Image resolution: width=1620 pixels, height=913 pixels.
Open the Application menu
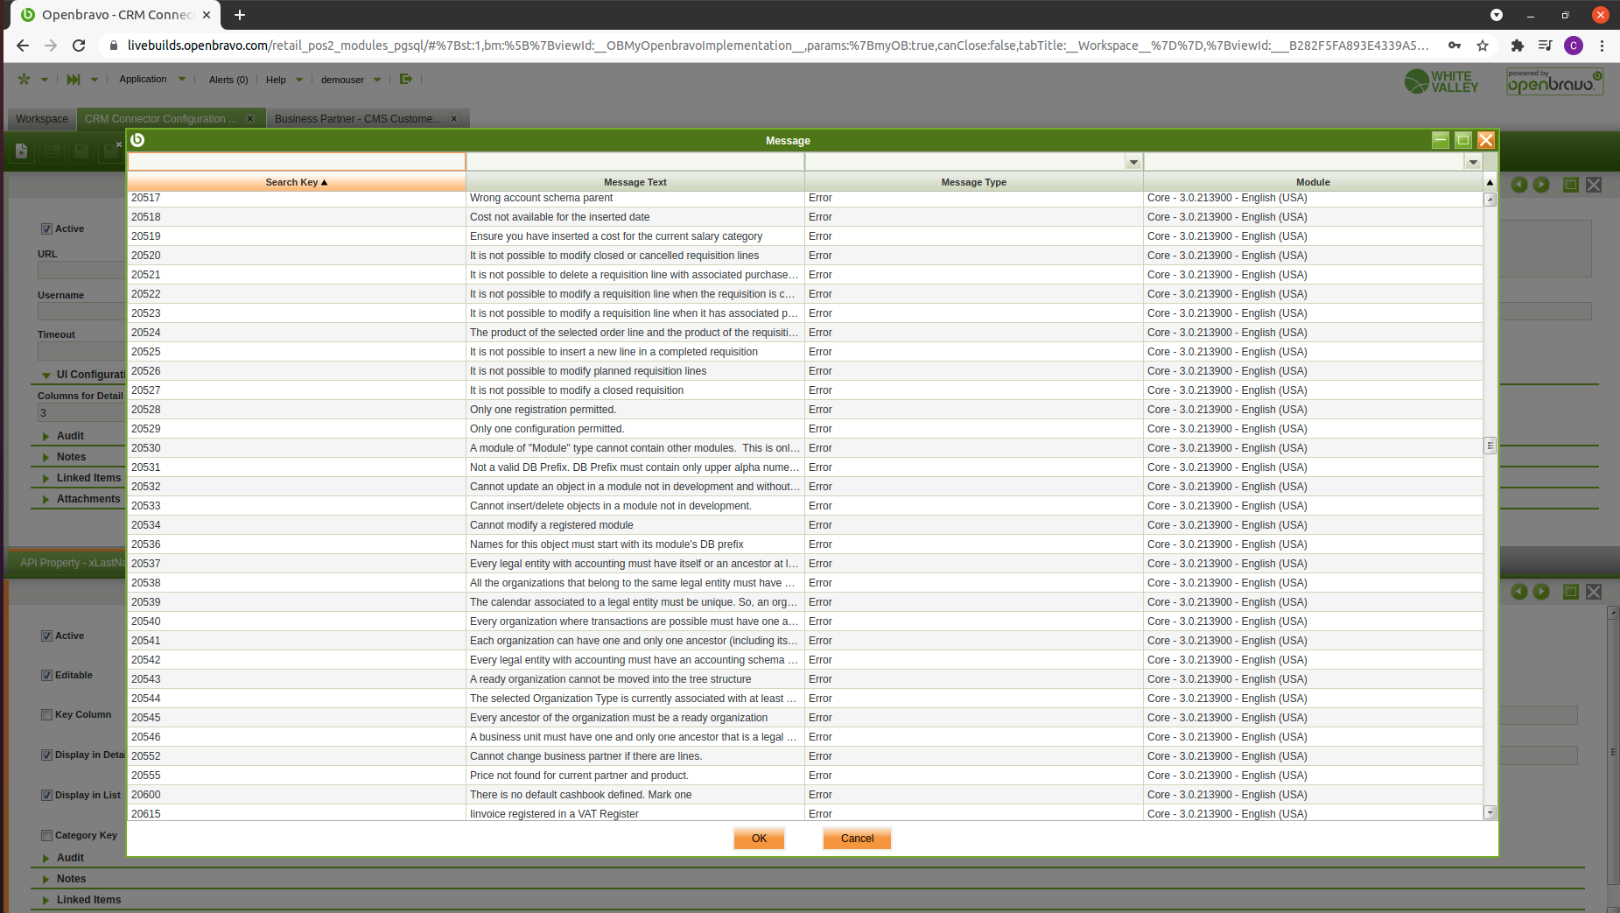(x=152, y=79)
